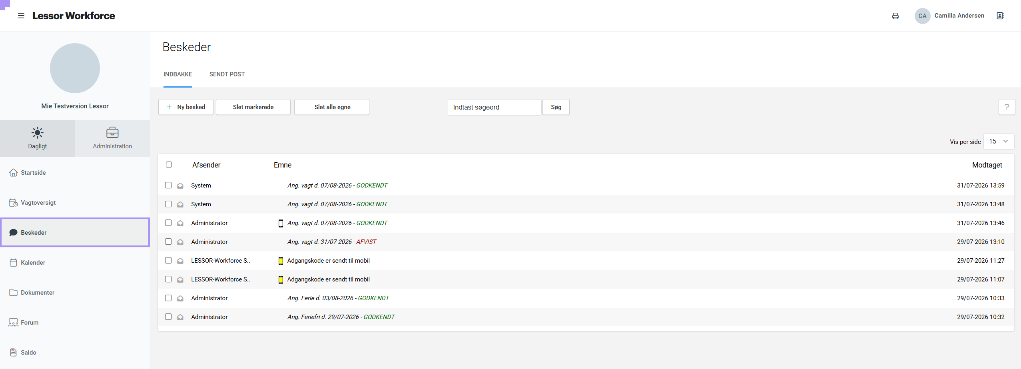
Task: Click the Slet markerede button
Action: (253, 107)
